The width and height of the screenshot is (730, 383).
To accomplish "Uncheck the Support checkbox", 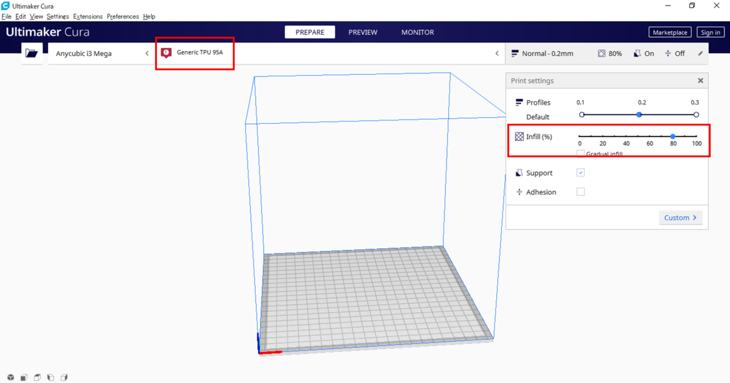I will [580, 173].
